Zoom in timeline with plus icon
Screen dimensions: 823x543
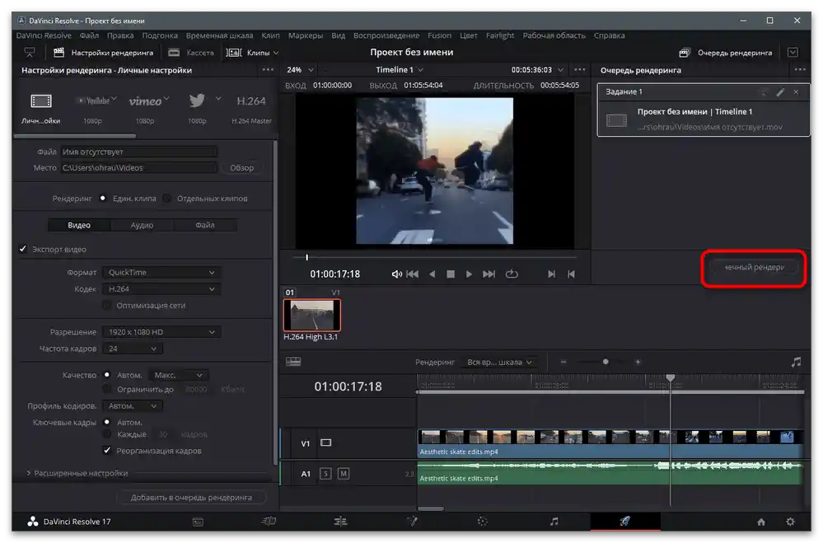point(638,362)
